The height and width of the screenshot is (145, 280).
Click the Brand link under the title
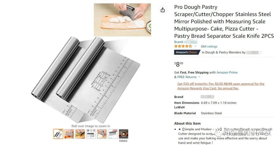pos(186,42)
